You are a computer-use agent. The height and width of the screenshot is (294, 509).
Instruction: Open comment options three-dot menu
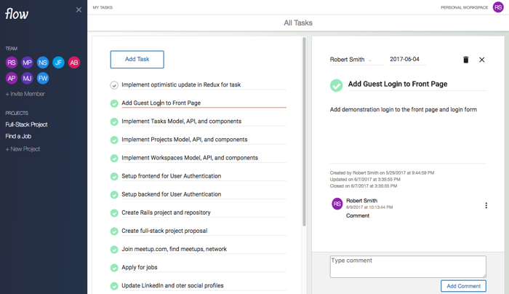click(x=486, y=206)
